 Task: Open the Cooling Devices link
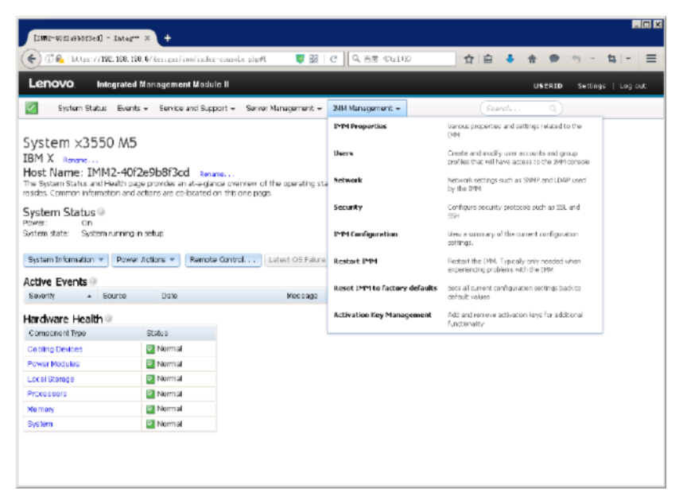pyautogui.click(x=55, y=349)
